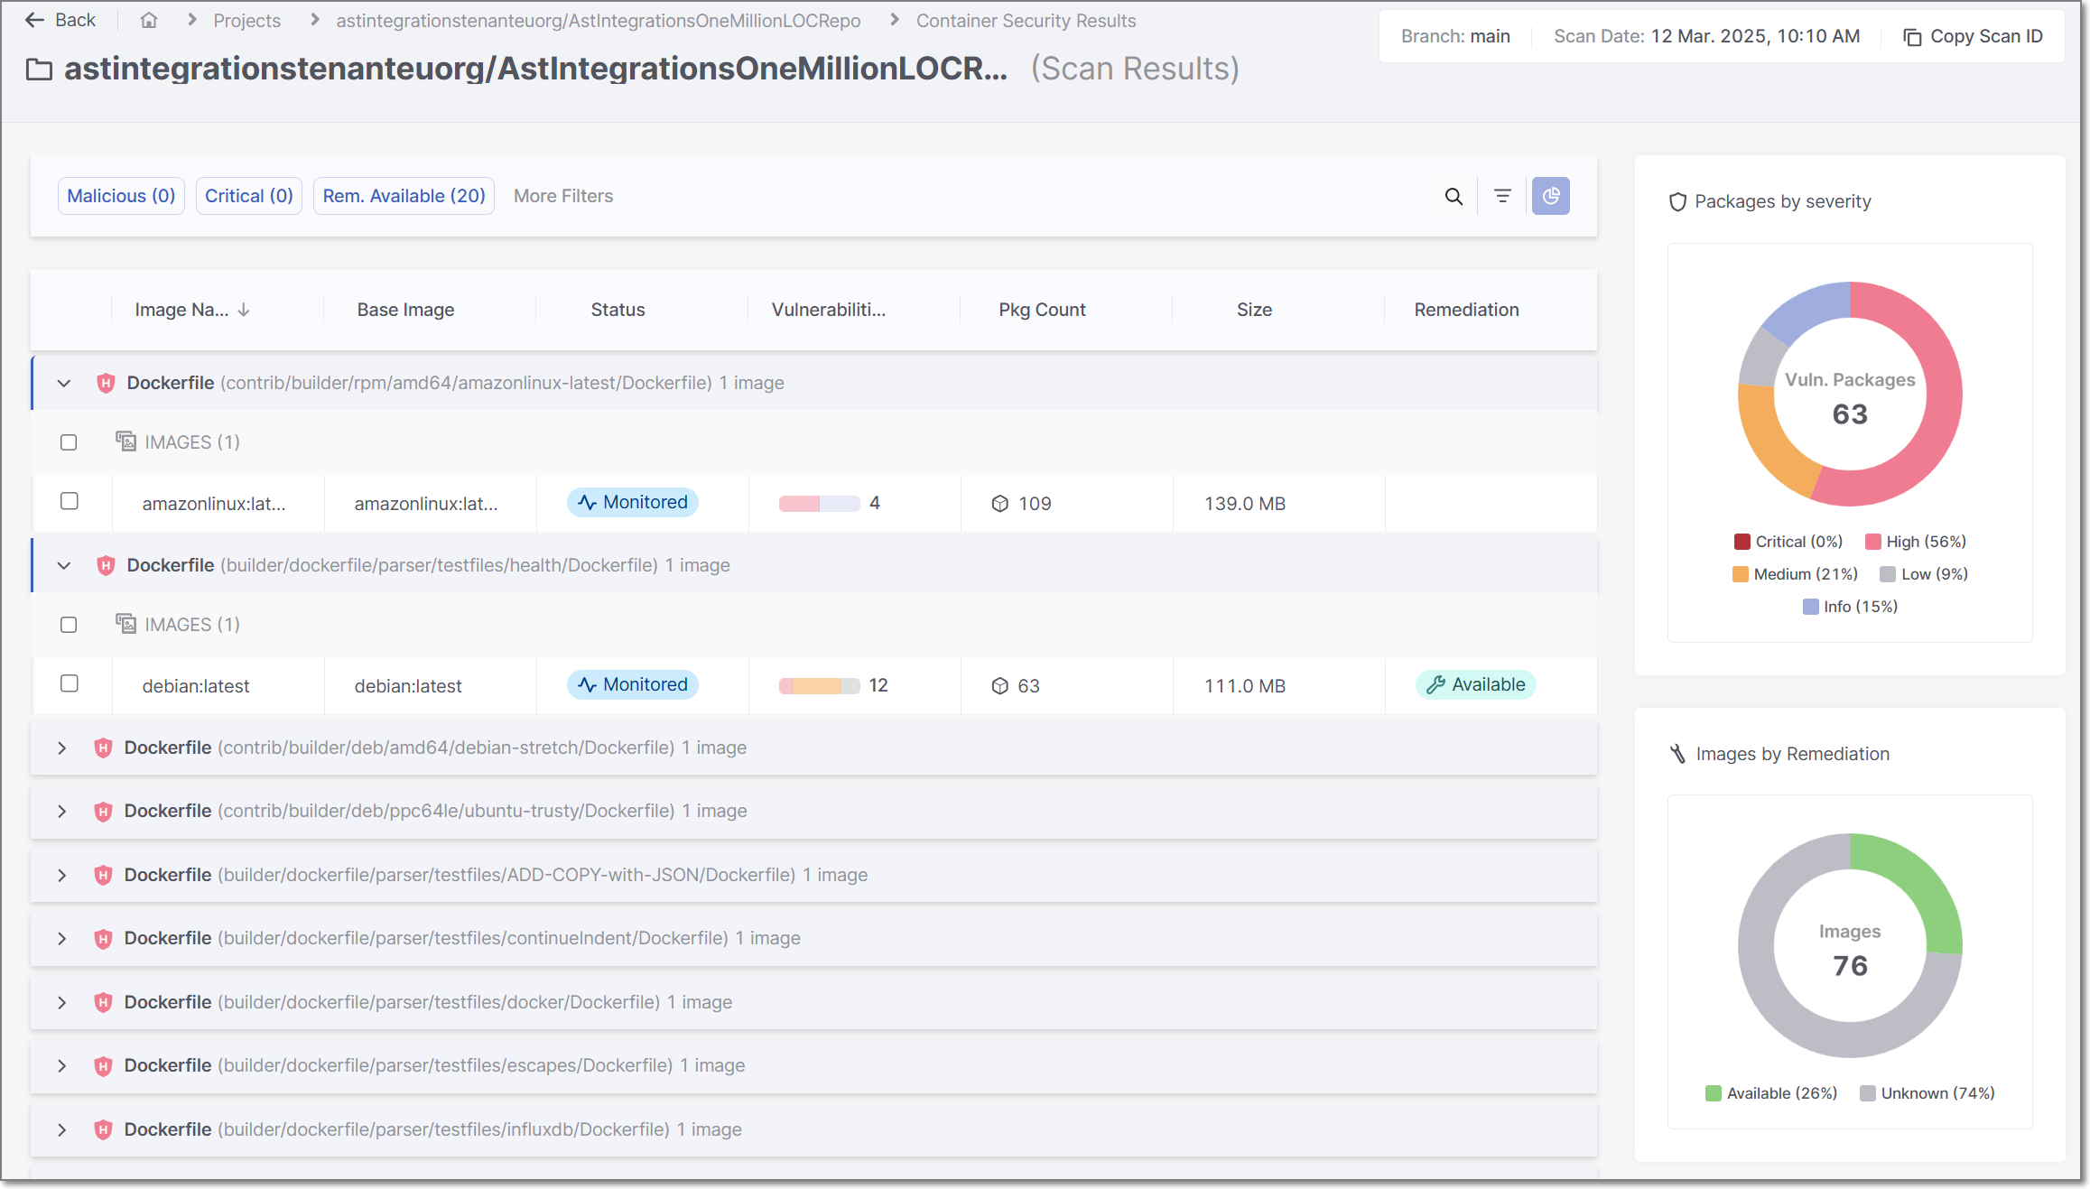Viewport: 2090px width, 1189px height.
Task: Open Projects breadcrumb link
Action: click(246, 21)
